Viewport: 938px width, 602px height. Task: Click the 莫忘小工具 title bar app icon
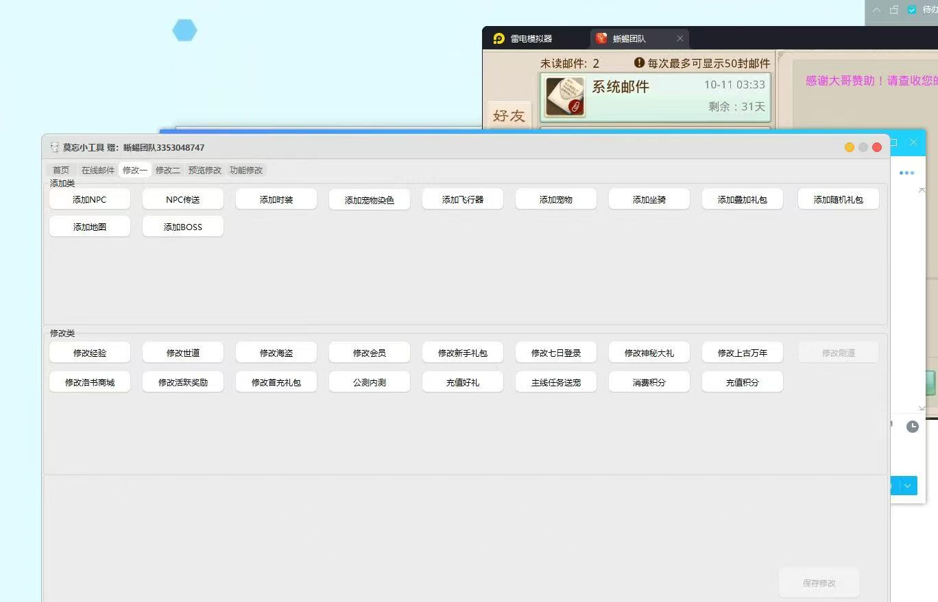tap(55, 147)
